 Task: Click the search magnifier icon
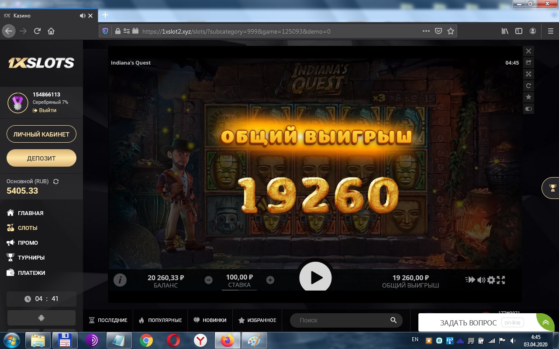[393, 320]
